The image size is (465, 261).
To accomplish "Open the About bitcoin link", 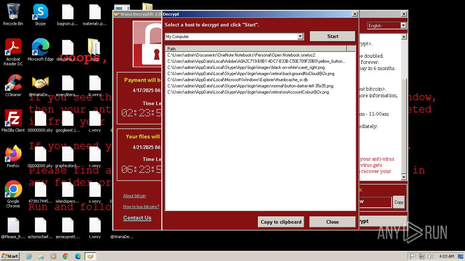I will pyautogui.click(x=134, y=196).
